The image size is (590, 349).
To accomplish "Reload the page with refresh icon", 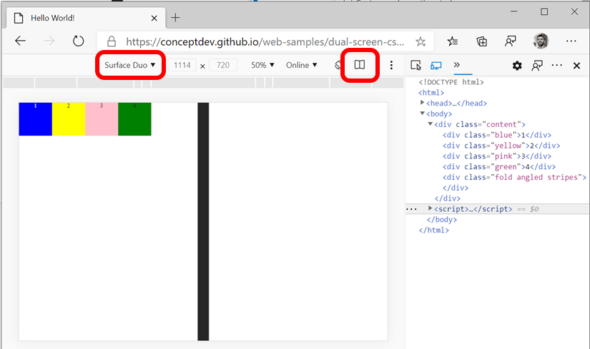I will (x=78, y=41).
